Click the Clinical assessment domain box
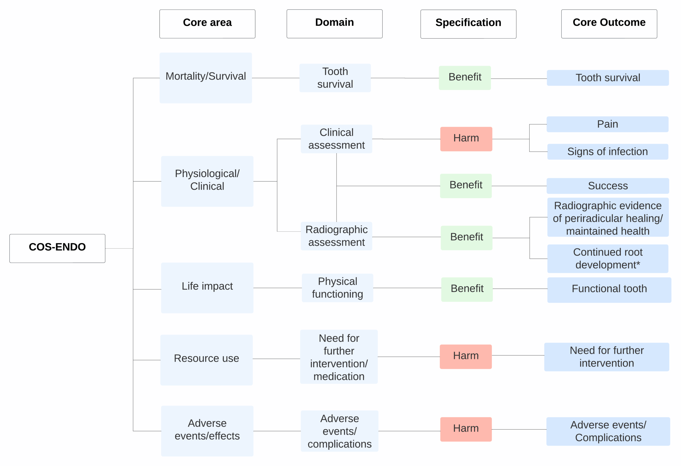The image size is (681, 466). tap(337, 139)
